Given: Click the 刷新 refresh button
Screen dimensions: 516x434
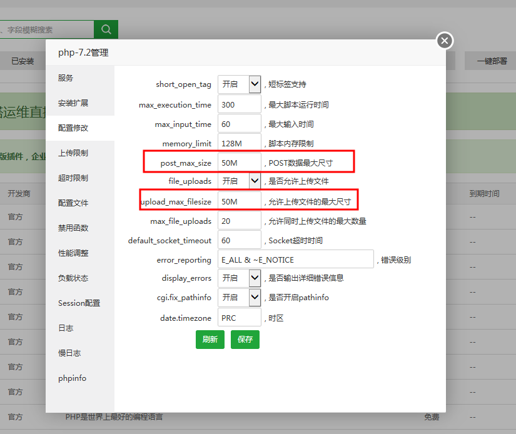Looking at the screenshot, I should tap(210, 340).
